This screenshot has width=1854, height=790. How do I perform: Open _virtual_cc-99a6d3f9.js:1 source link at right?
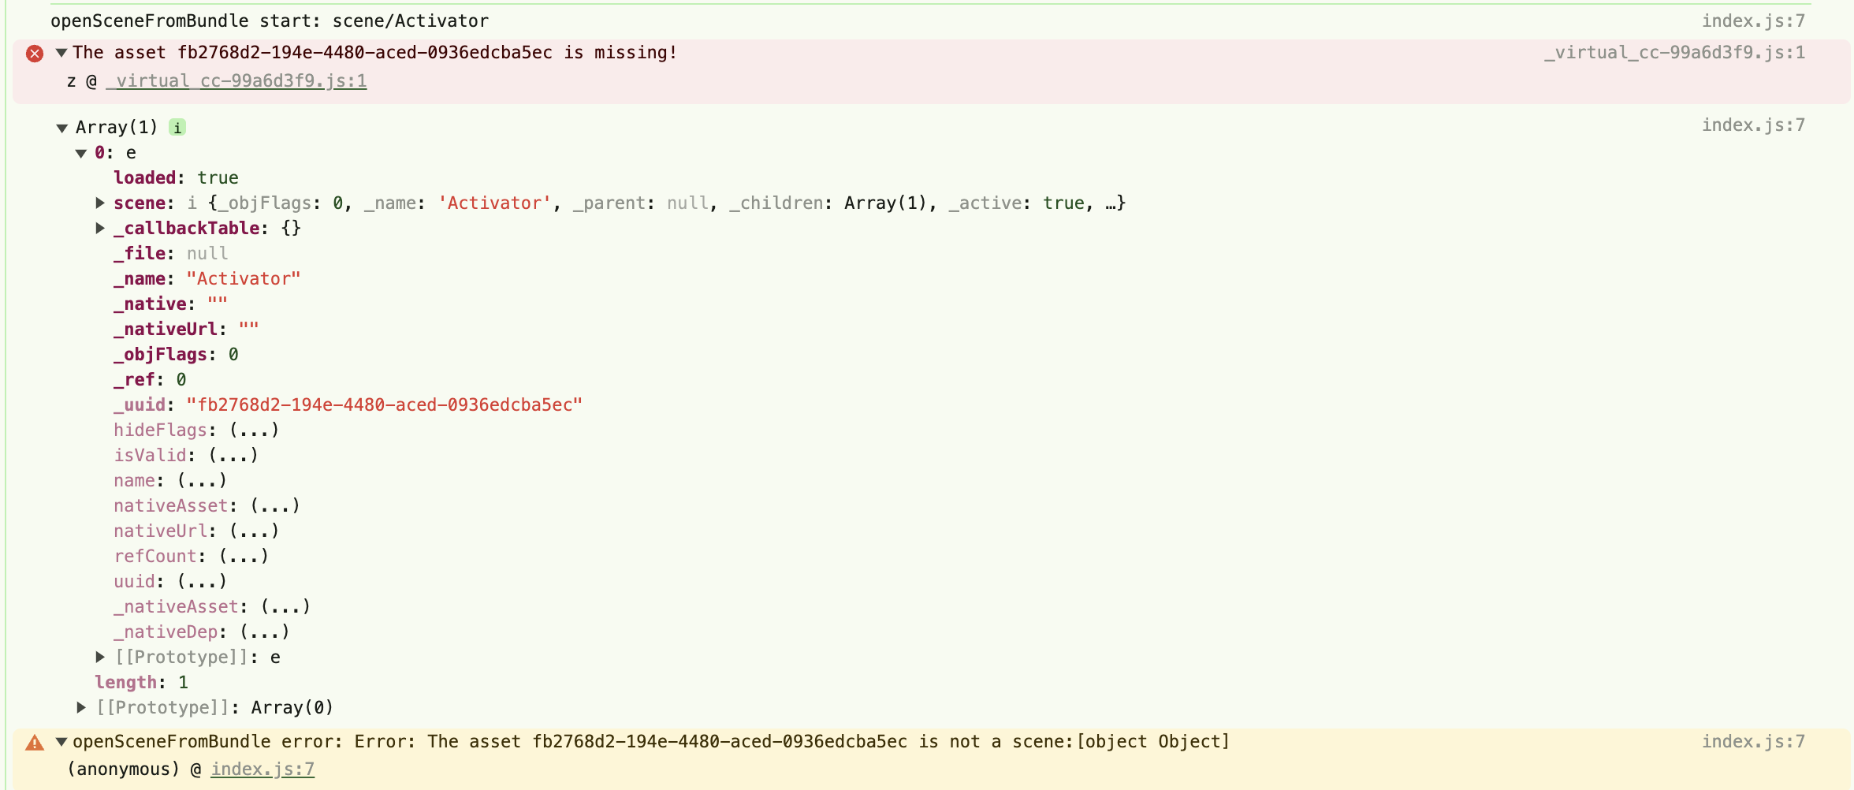point(1673,53)
